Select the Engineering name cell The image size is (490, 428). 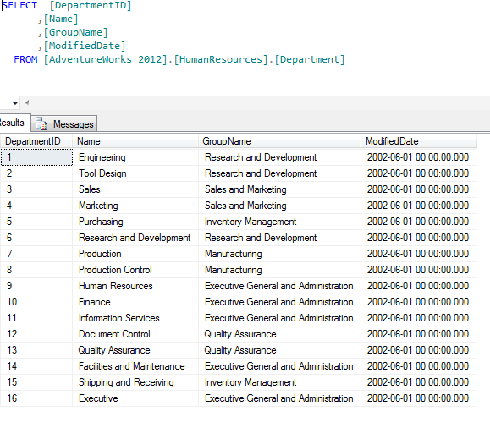135,157
